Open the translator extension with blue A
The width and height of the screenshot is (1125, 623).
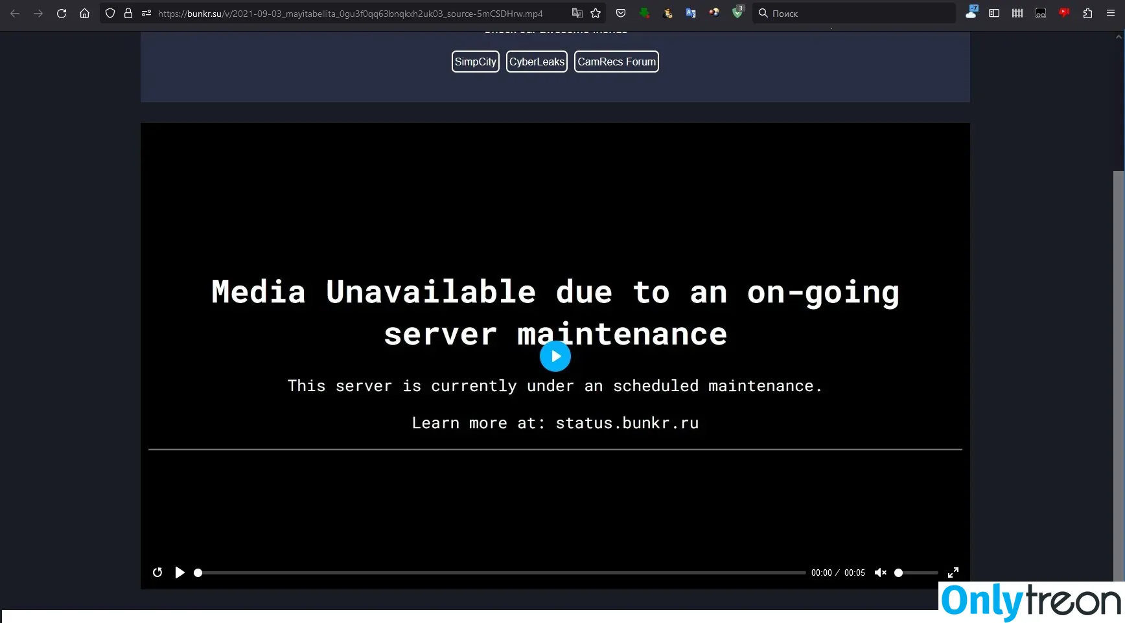point(691,13)
